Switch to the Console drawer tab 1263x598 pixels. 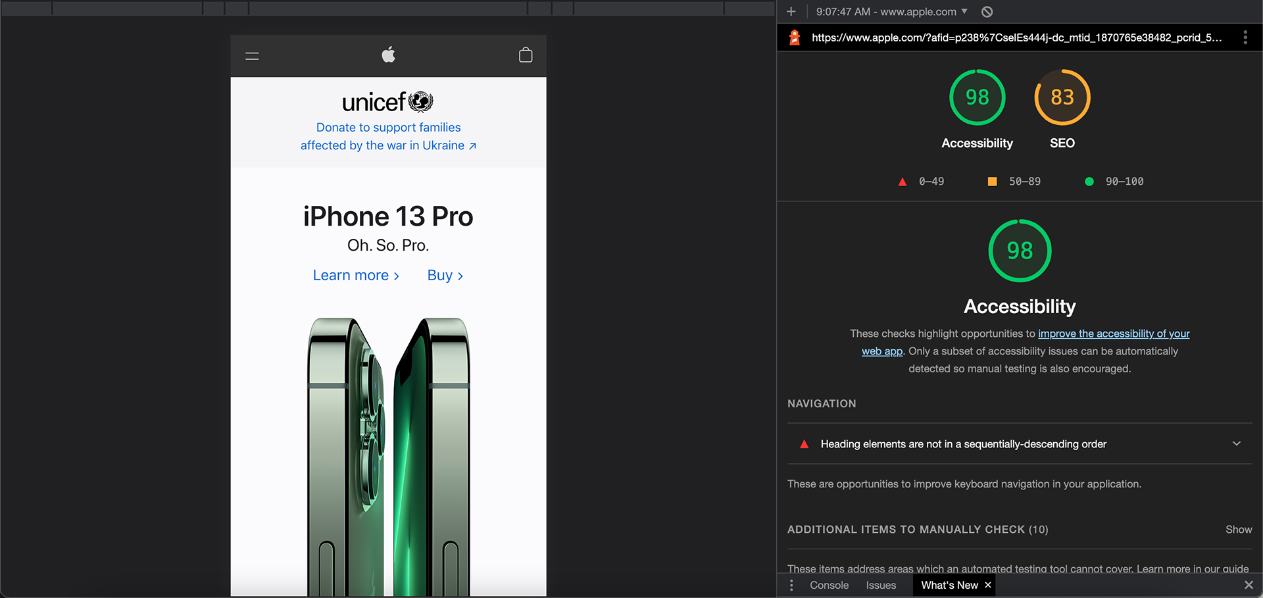pyautogui.click(x=829, y=585)
